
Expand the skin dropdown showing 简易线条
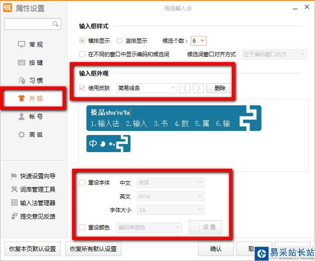(x=147, y=88)
